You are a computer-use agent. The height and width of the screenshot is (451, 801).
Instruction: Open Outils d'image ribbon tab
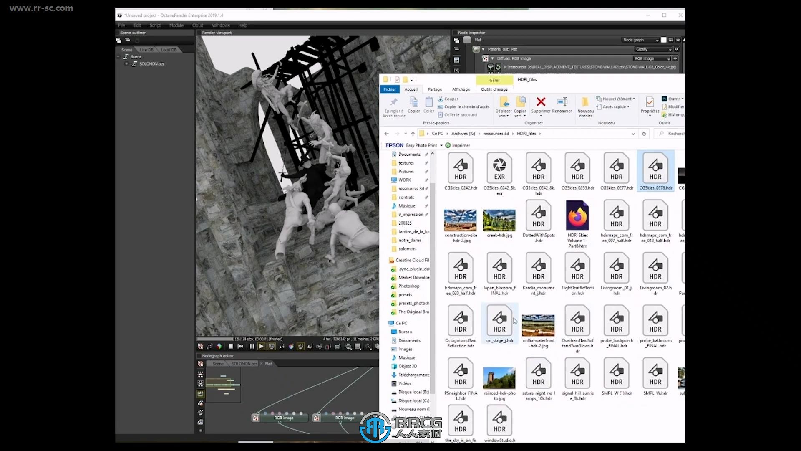point(494,89)
